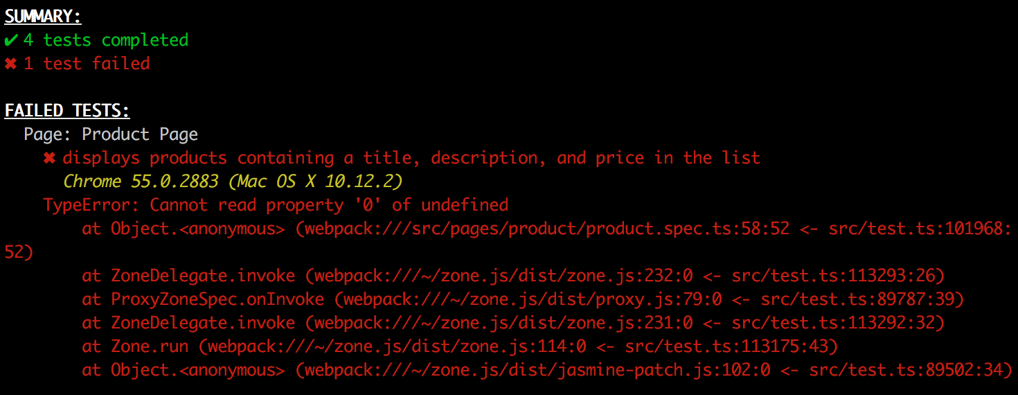Click the src/test.ts:113293:26 reference
This screenshot has width=1018, height=395.
point(833,276)
